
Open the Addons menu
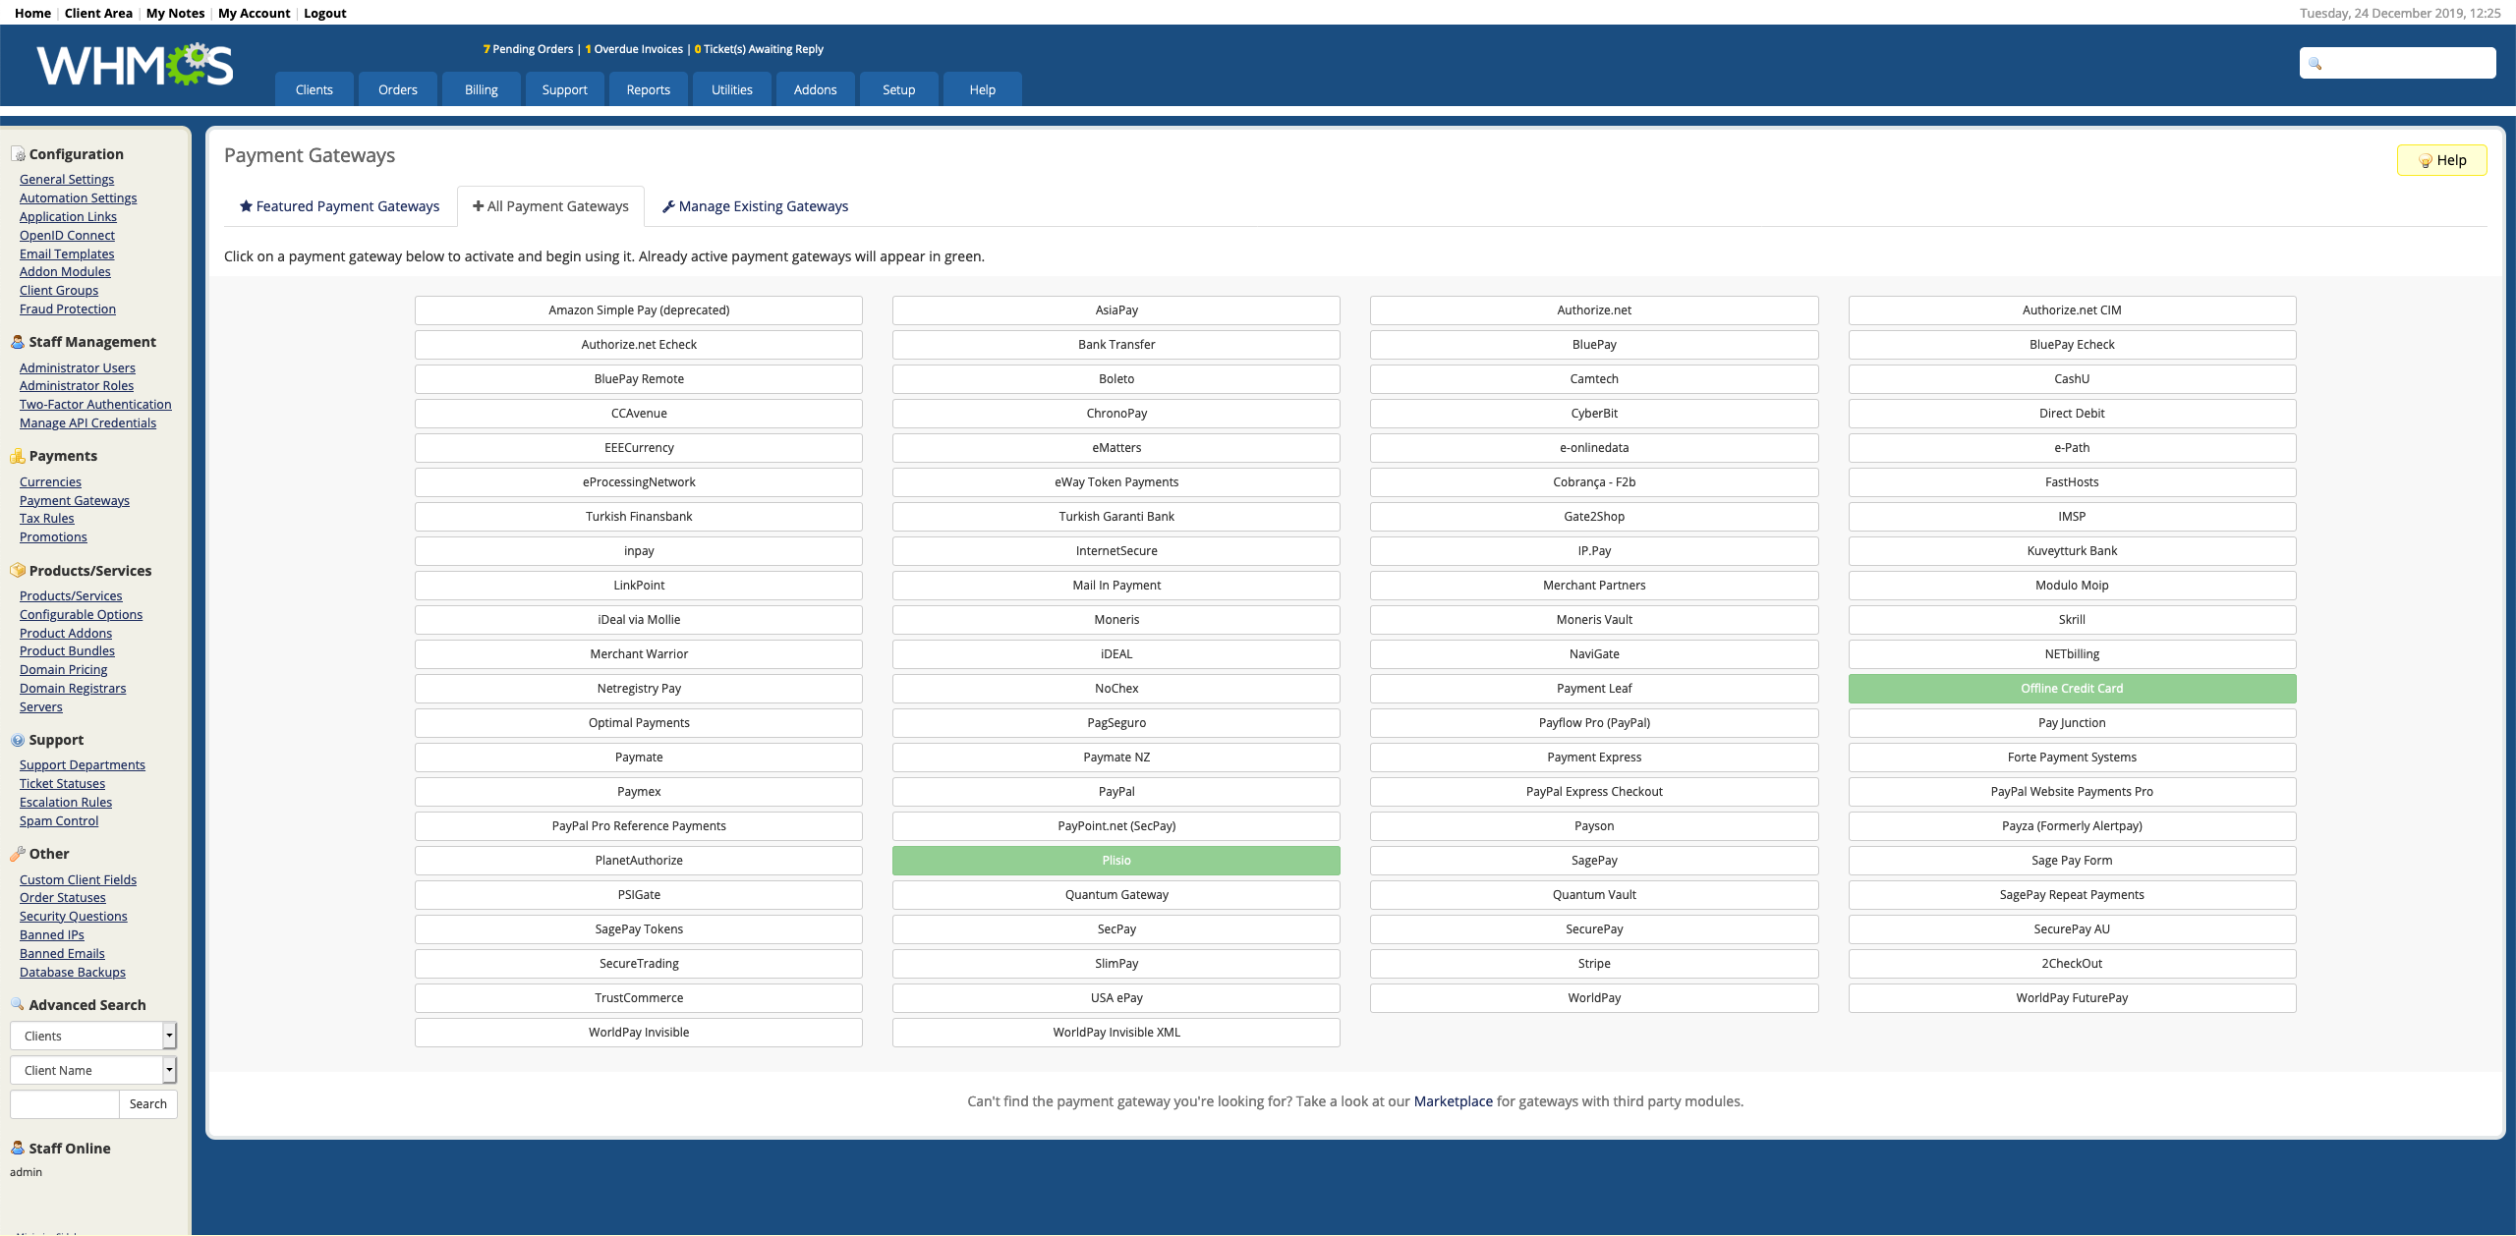pyautogui.click(x=816, y=89)
